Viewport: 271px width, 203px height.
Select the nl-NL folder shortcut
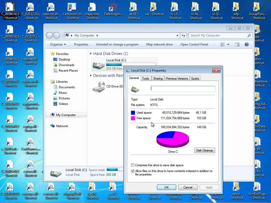click(x=196, y=11)
